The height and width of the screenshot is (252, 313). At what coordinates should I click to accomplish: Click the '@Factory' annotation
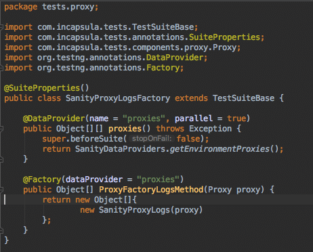[42, 180]
